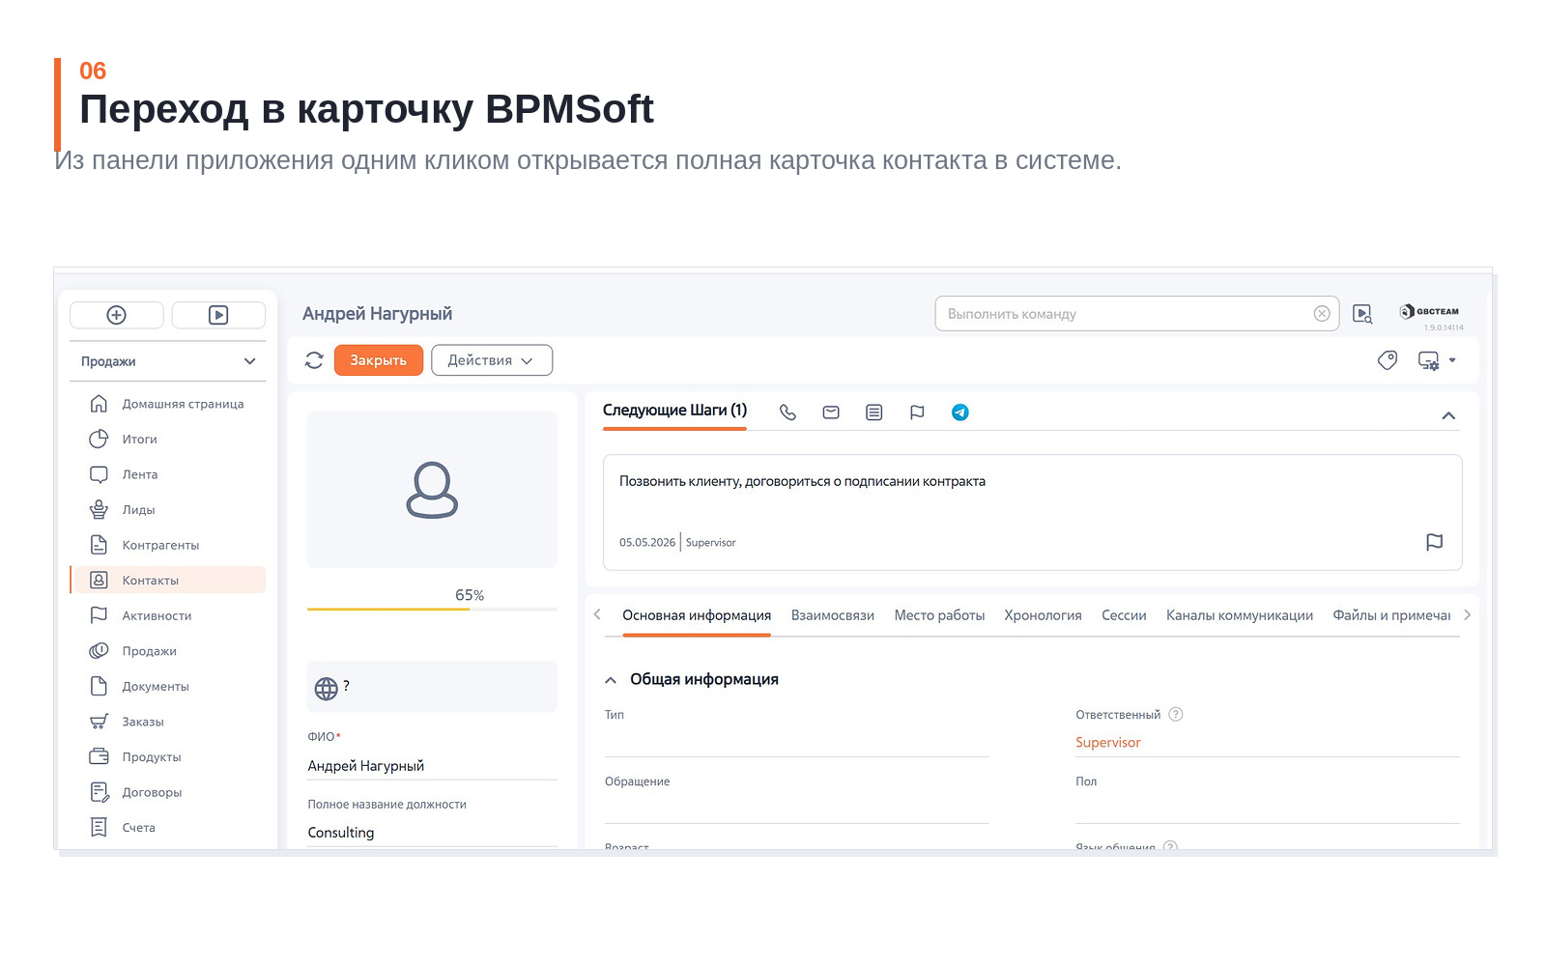Select the Основная информация tab
The image size is (1546, 966).
coord(697,615)
